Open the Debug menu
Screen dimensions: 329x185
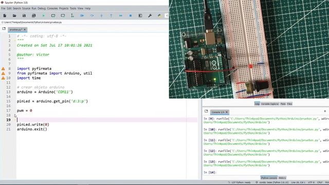(42, 8)
